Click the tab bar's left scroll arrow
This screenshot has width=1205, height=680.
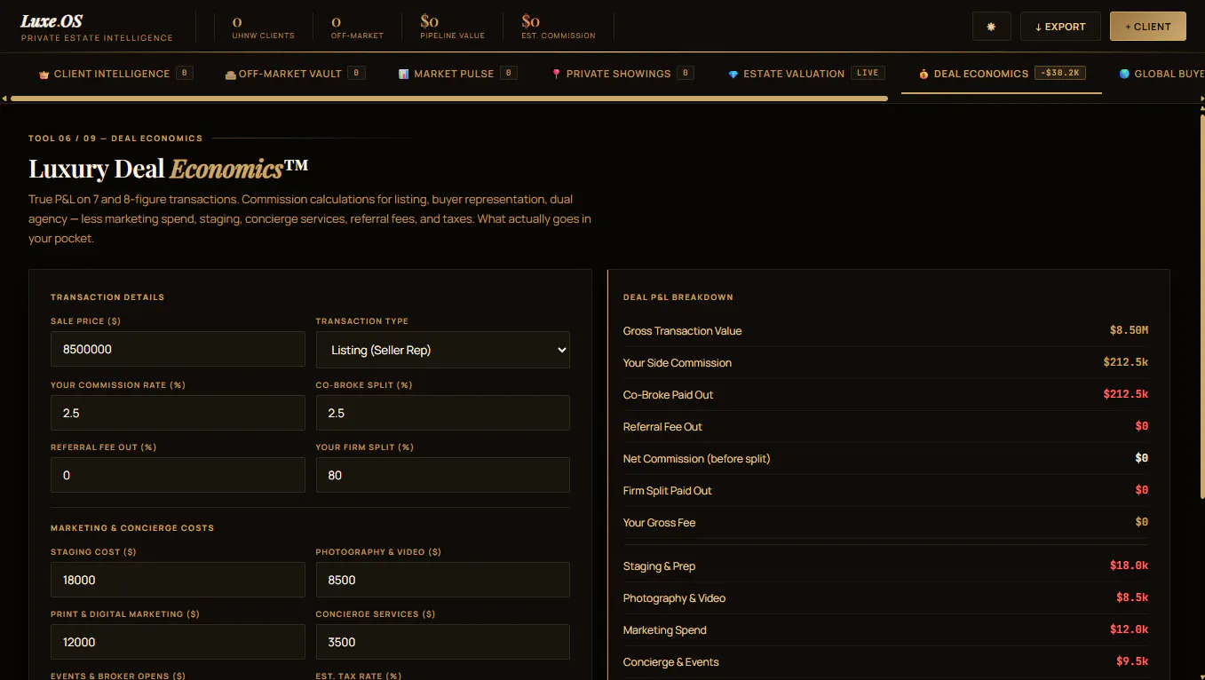(4, 98)
